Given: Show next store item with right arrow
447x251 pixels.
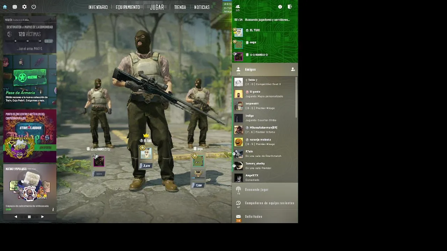Looking at the screenshot, I should 43,217.
